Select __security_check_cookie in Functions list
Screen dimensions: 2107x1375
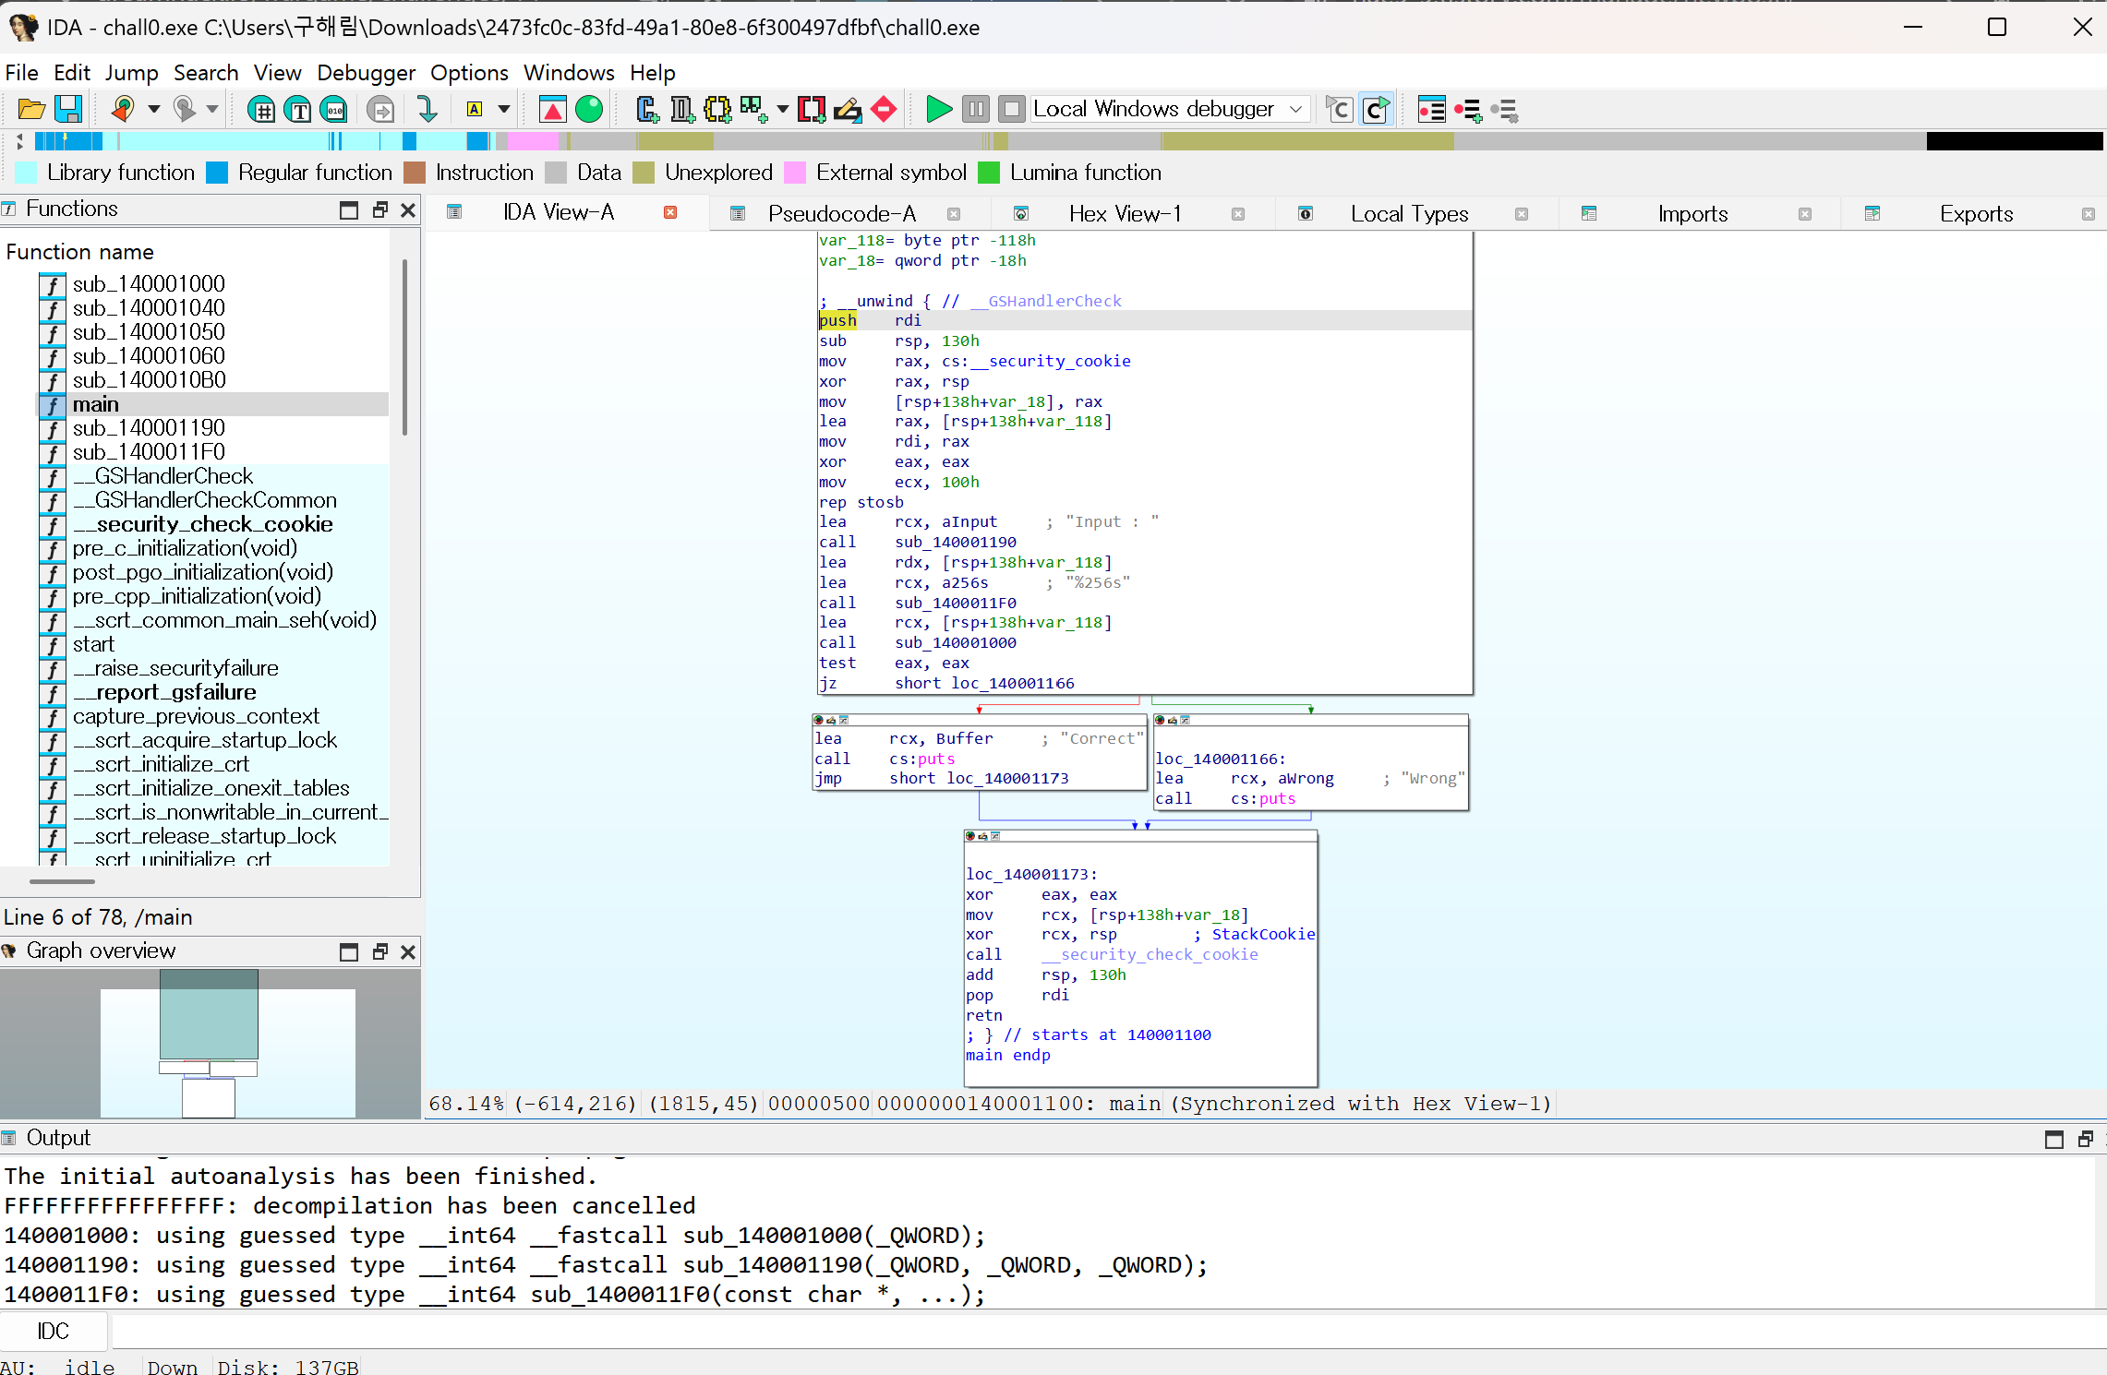click(x=212, y=524)
